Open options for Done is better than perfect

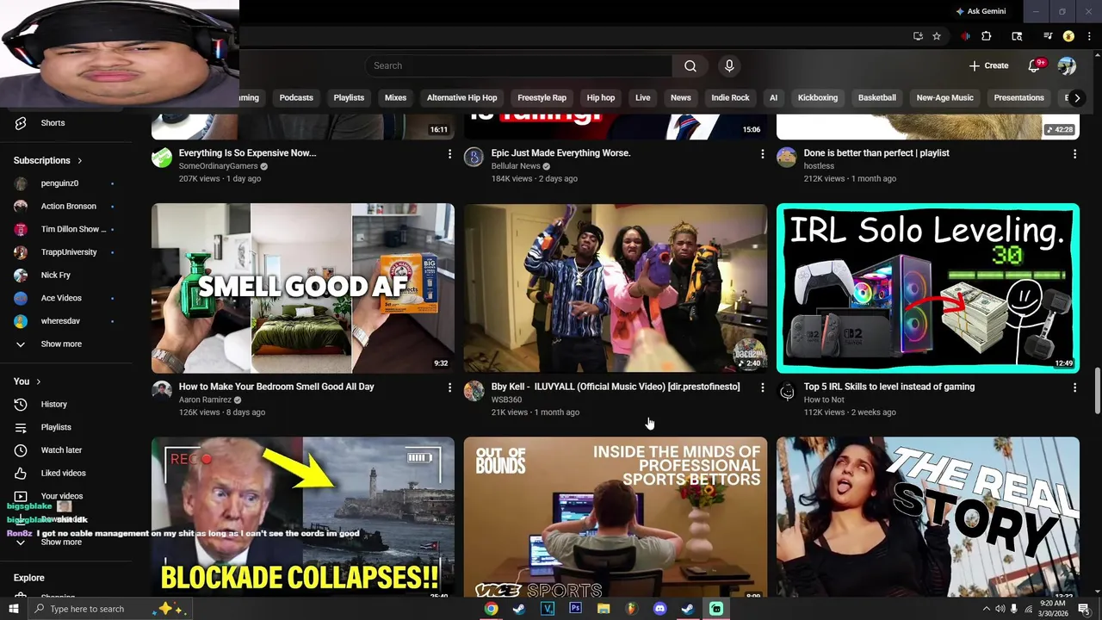pyautogui.click(x=1074, y=153)
